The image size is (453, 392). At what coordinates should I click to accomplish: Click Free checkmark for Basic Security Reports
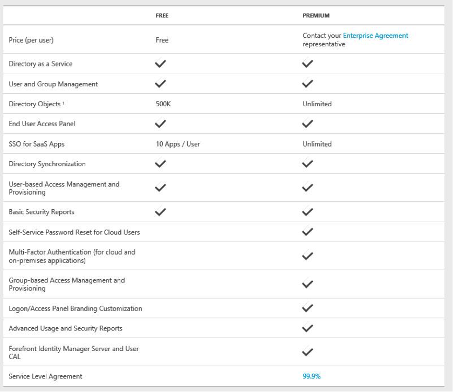tap(161, 211)
